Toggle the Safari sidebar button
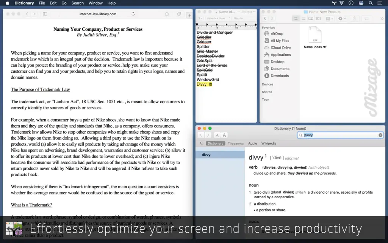Viewport: 388px width, 243px height. pos(45,14)
